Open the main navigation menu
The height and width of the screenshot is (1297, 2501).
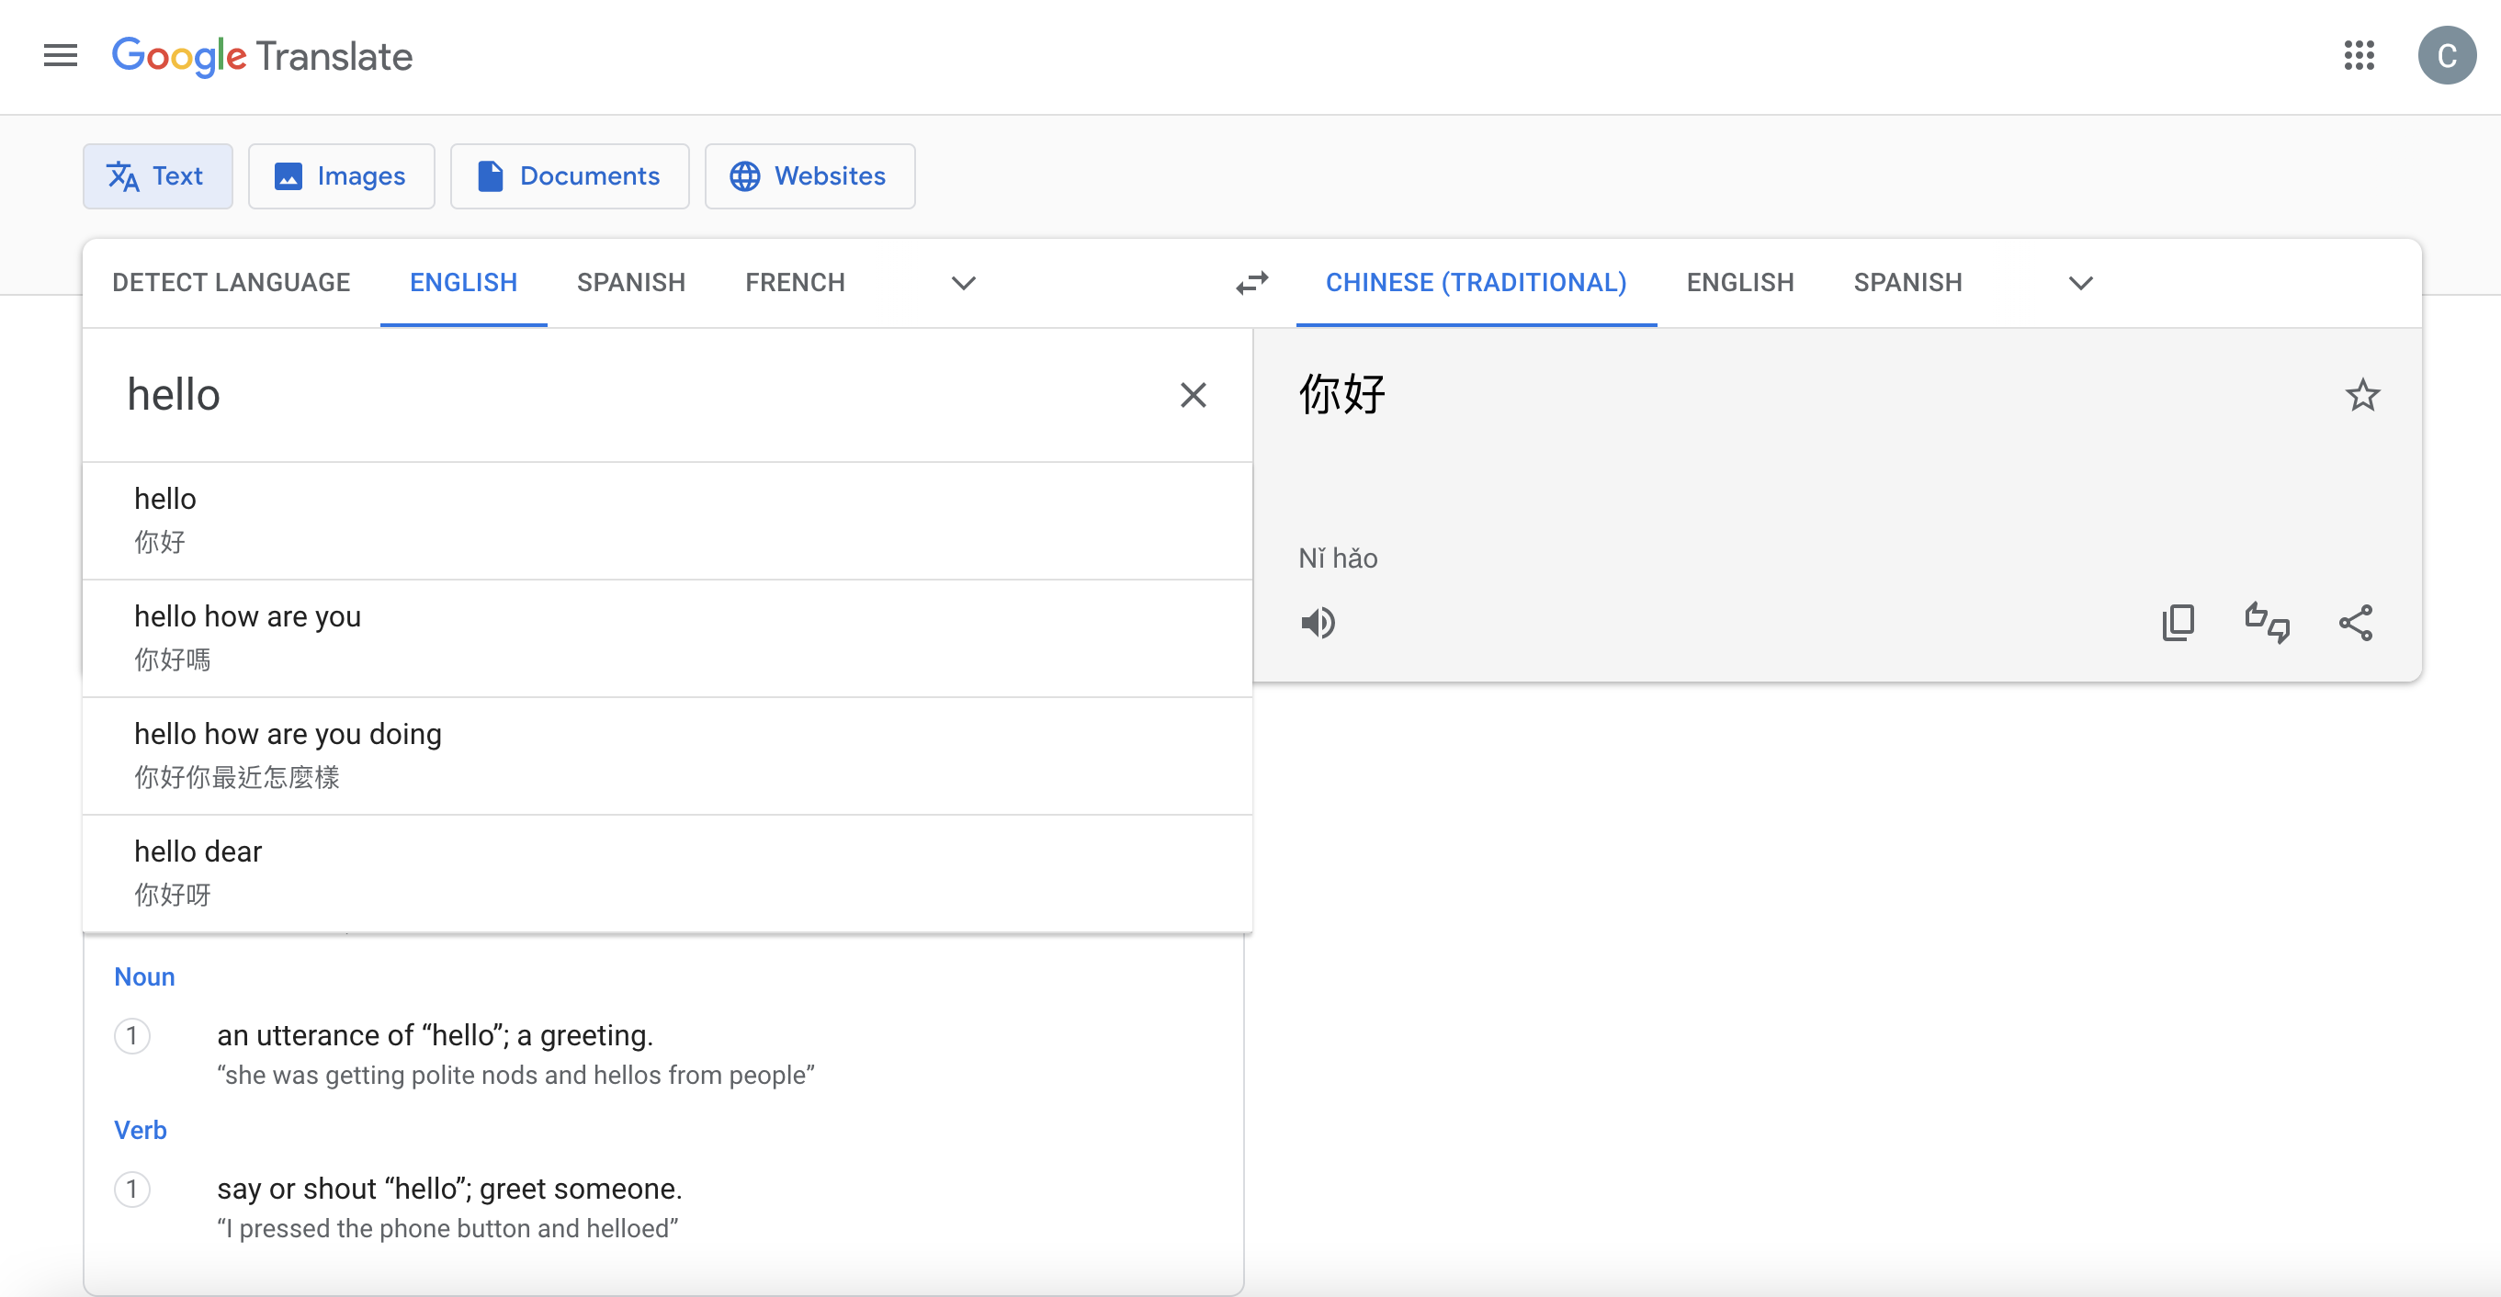59,56
